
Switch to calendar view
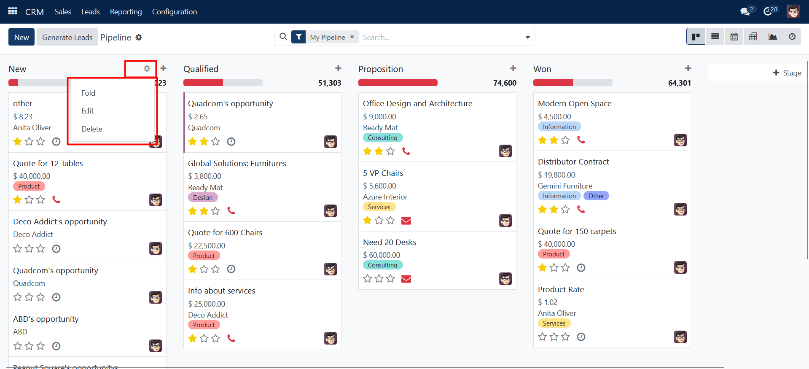coord(734,37)
